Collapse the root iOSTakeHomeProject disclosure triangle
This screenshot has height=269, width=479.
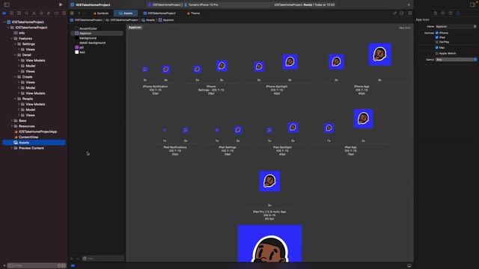(4, 22)
